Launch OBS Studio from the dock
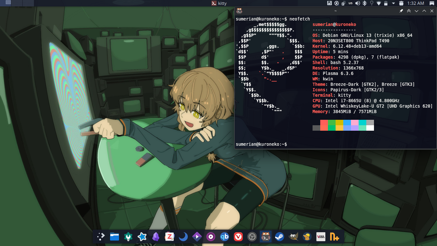This screenshot has width=437, height=246. (252, 237)
